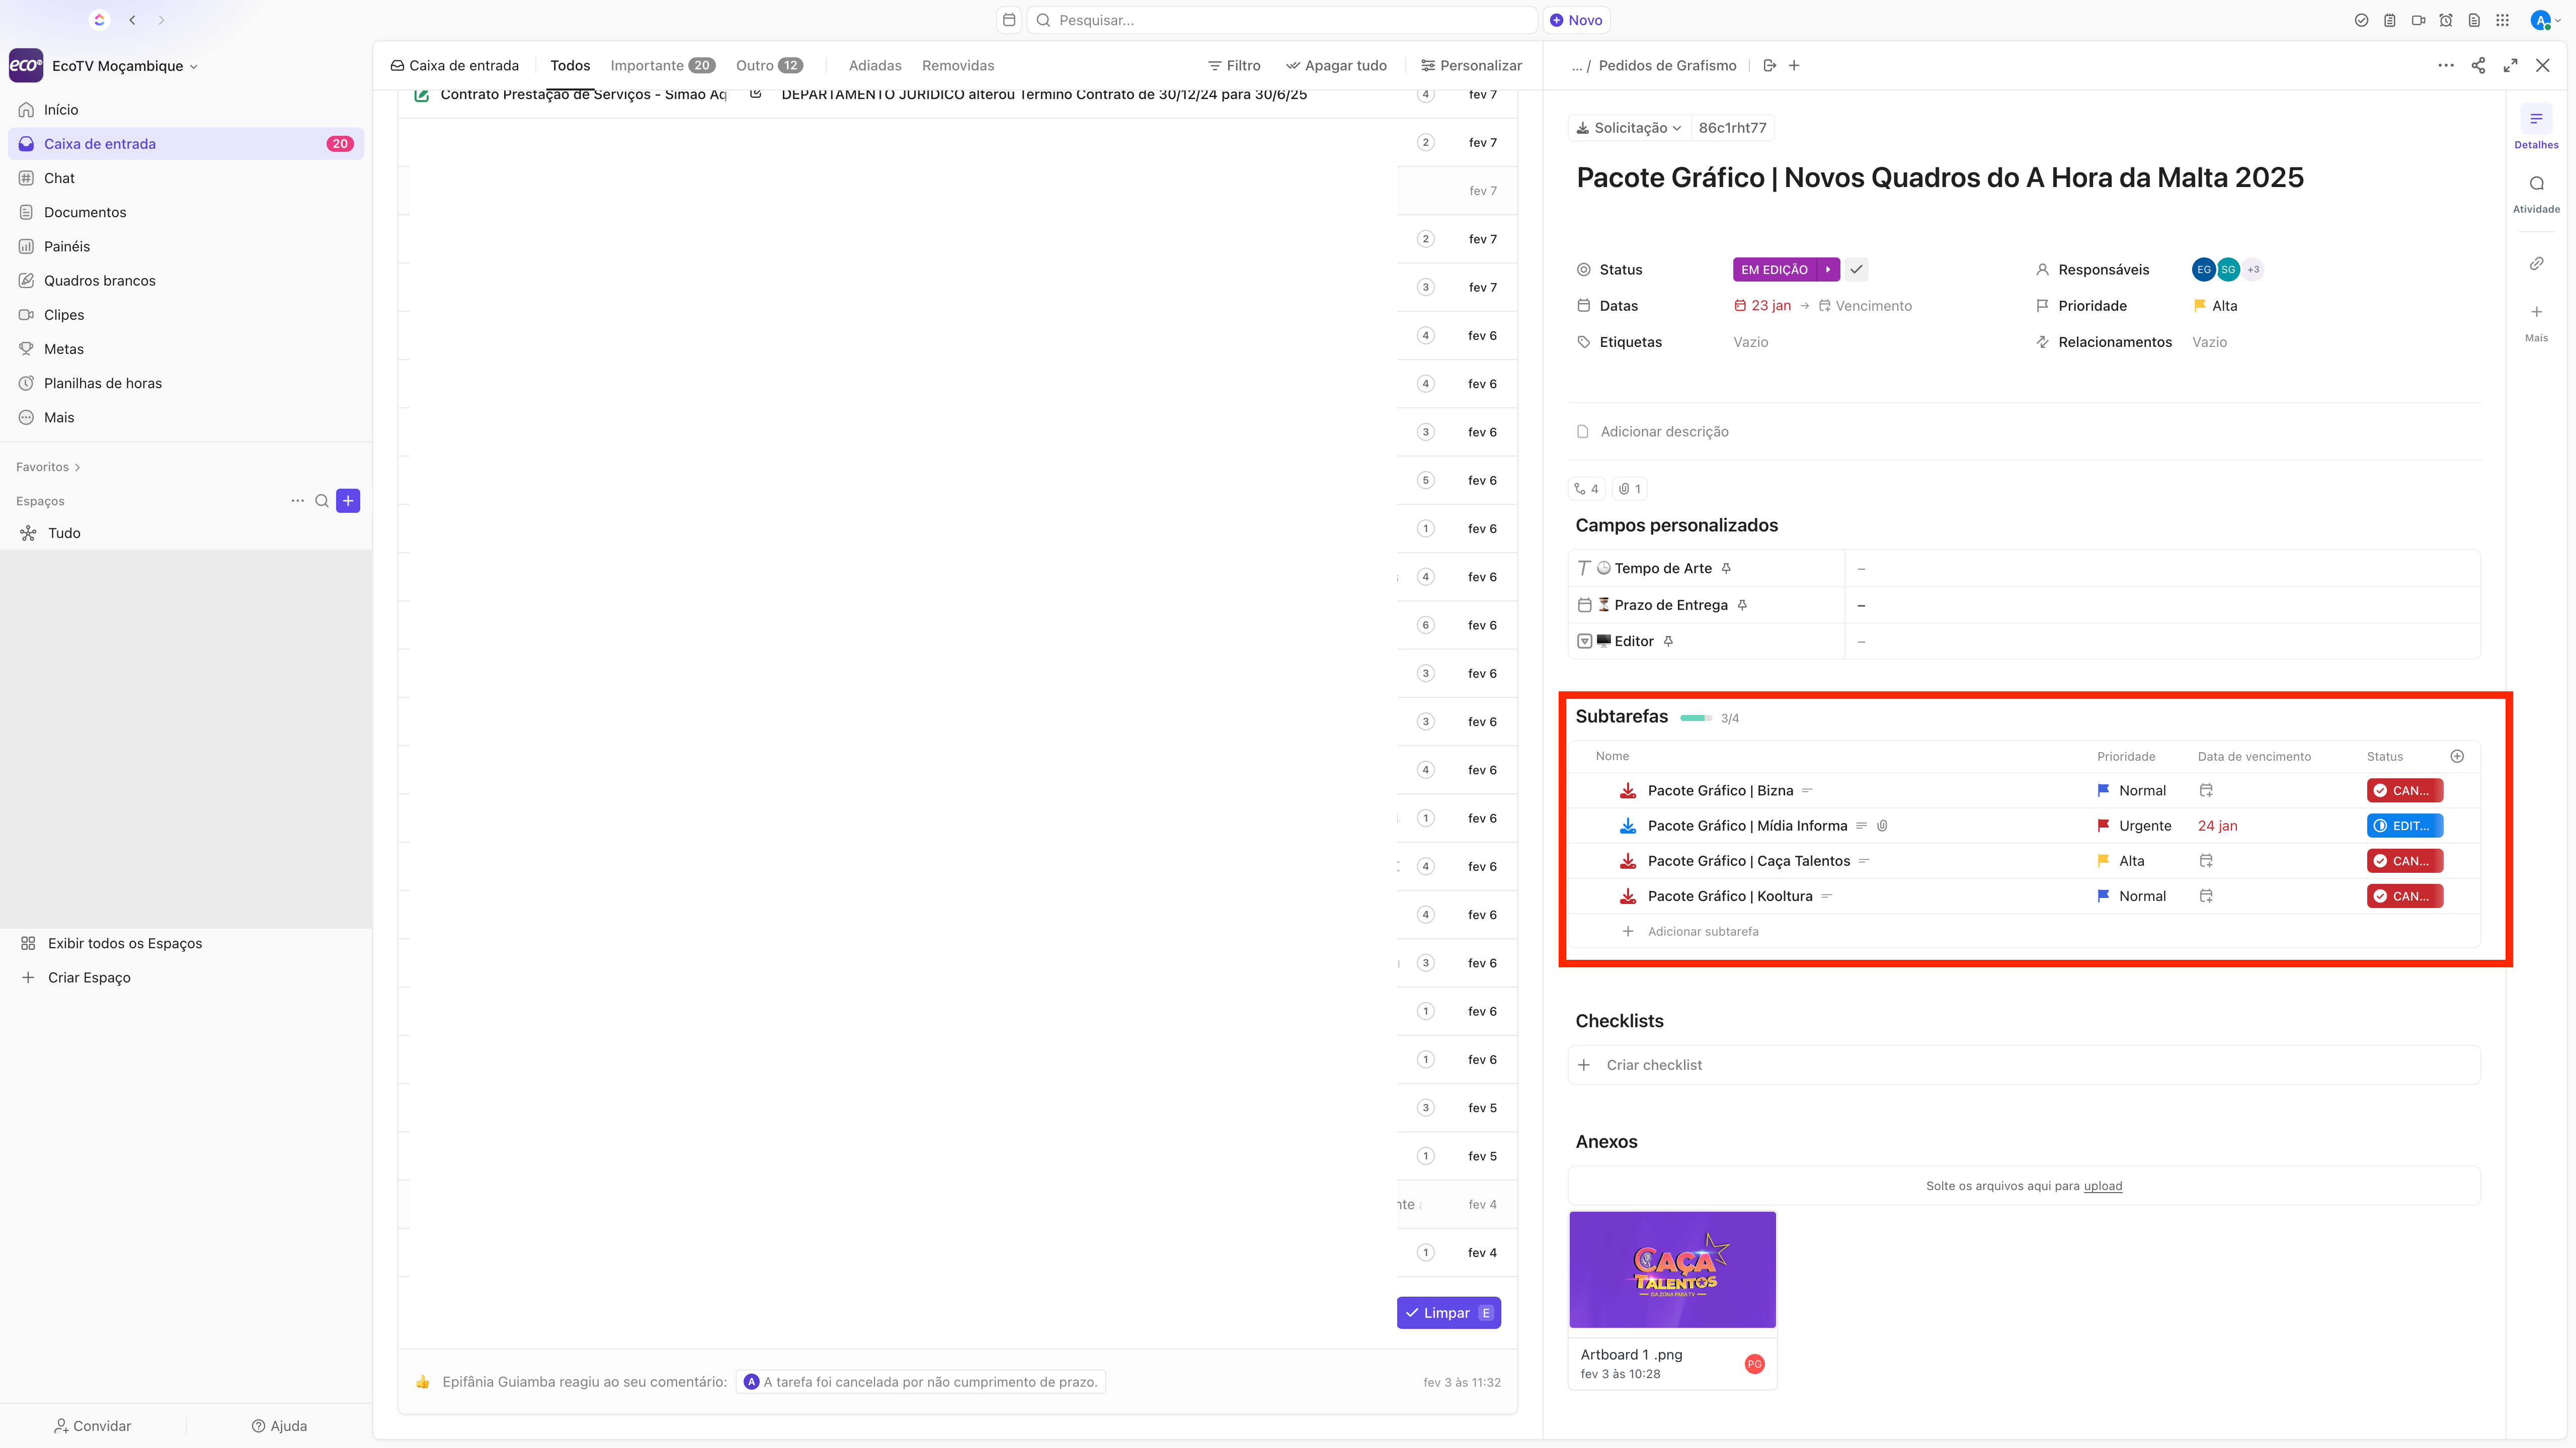Screen dimensions: 2576x1448
Task: Open task options three-dot menu
Action: click(2446, 65)
